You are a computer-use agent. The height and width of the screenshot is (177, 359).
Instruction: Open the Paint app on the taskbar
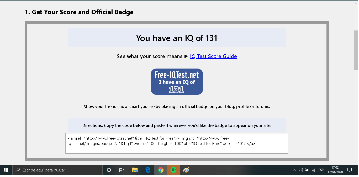[x=186, y=170]
